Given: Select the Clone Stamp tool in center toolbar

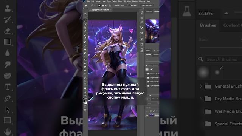Looking at the screenshot, I should coord(85,49).
